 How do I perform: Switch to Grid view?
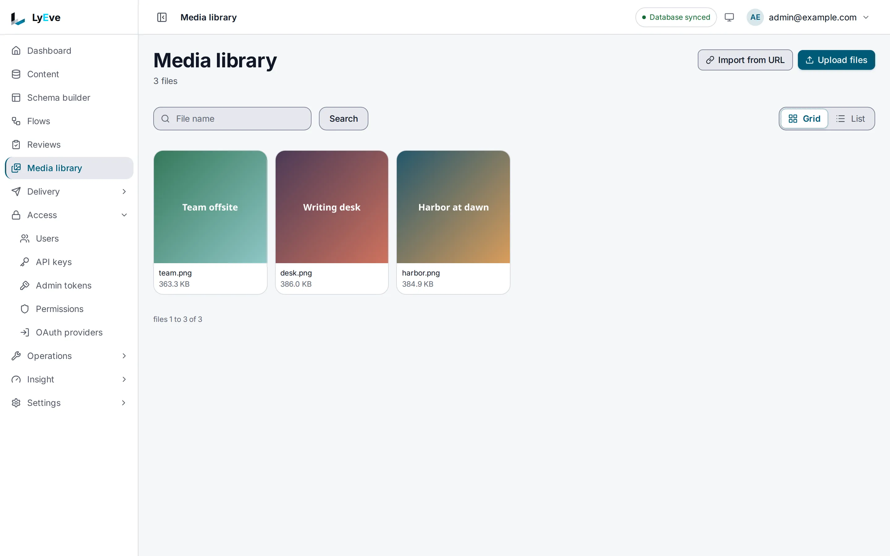point(804,119)
